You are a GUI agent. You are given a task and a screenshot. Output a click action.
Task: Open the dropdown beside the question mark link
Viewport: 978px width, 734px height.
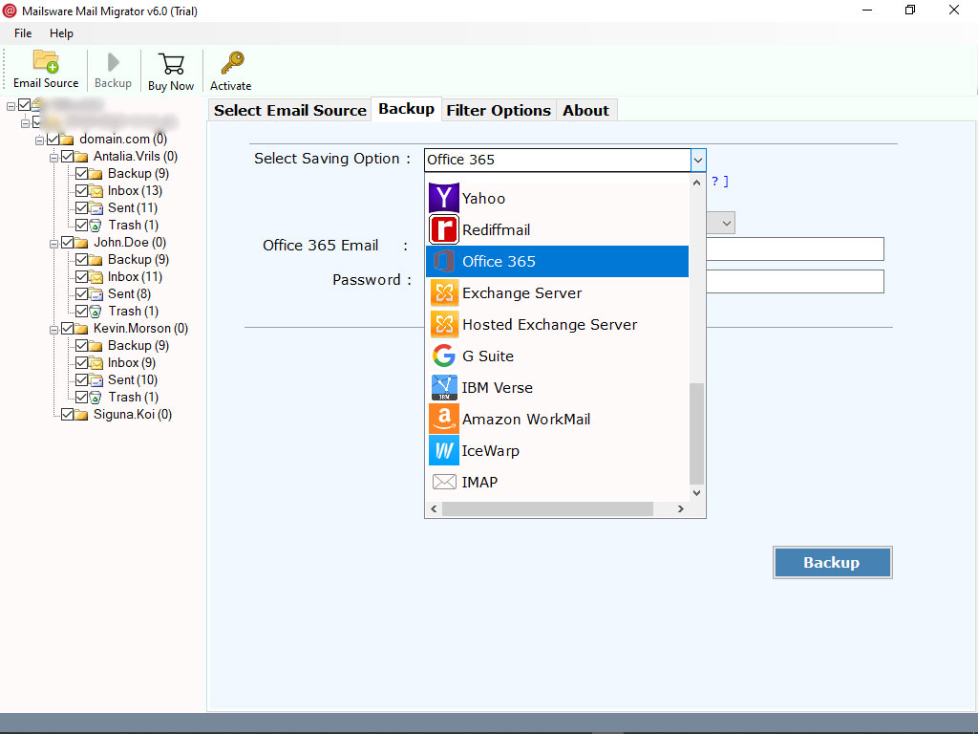coord(726,223)
